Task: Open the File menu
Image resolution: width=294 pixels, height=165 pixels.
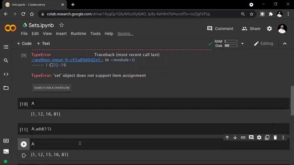Action: (24, 33)
